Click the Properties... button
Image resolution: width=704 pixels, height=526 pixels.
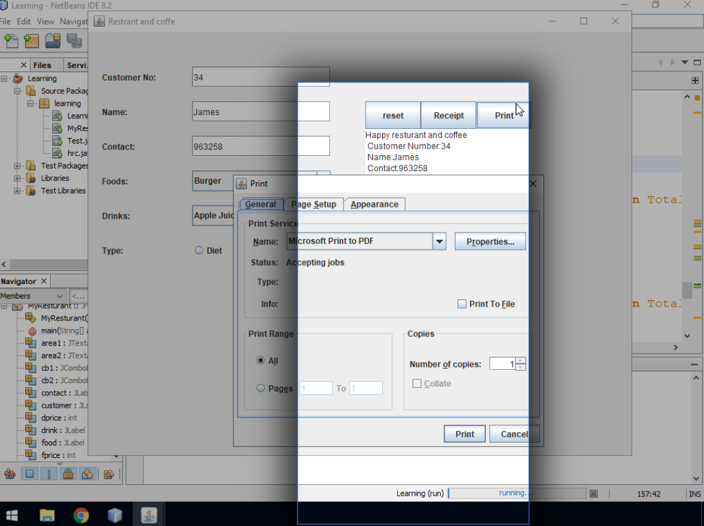pos(490,241)
